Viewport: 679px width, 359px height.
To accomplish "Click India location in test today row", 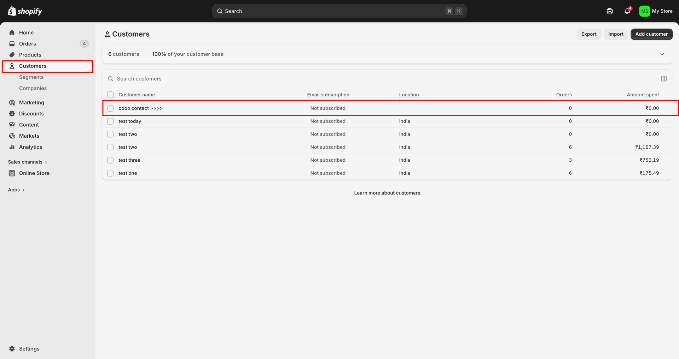I will tap(405, 121).
